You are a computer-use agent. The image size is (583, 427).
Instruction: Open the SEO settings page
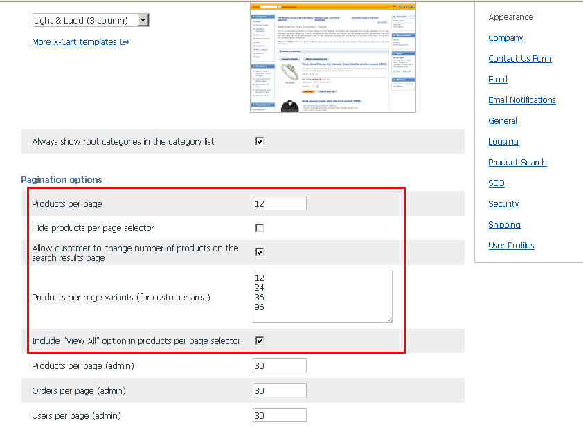click(x=496, y=183)
